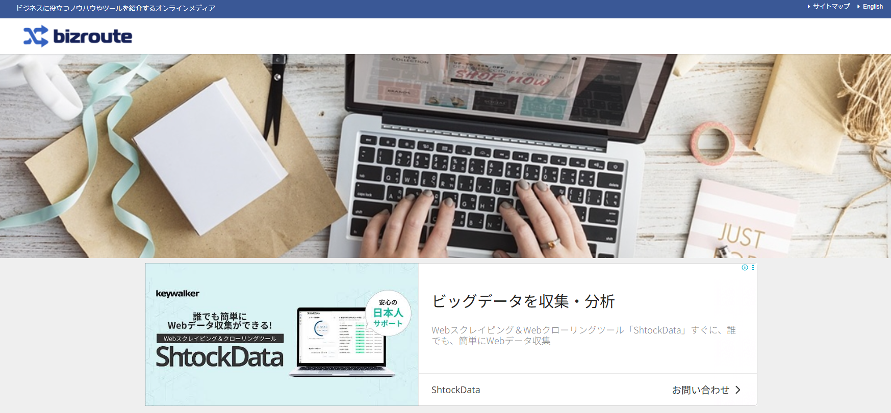Click the small arrow before English
This screenshot has height=413, width=891.
click(x=859, y=7)
